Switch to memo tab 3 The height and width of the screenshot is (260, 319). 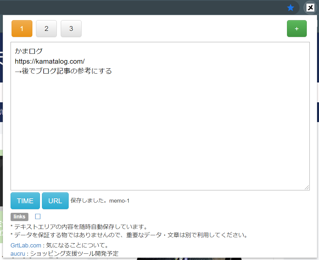(71, 29)
